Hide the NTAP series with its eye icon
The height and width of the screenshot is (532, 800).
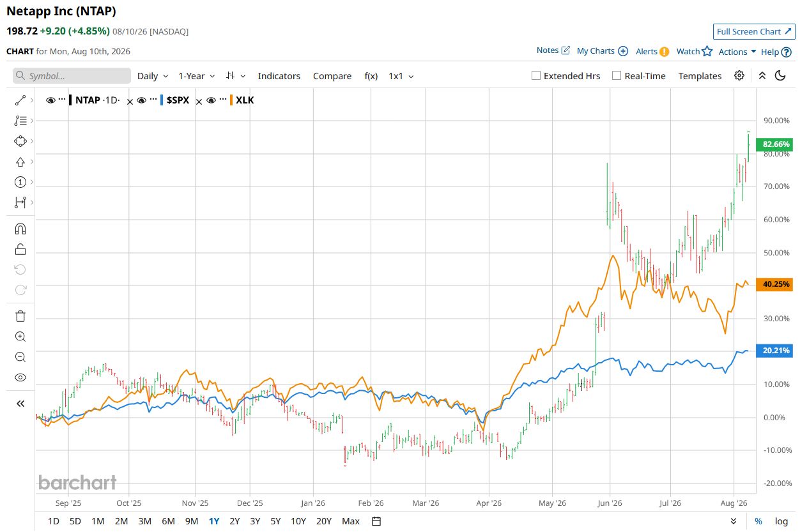click(51, 100)
